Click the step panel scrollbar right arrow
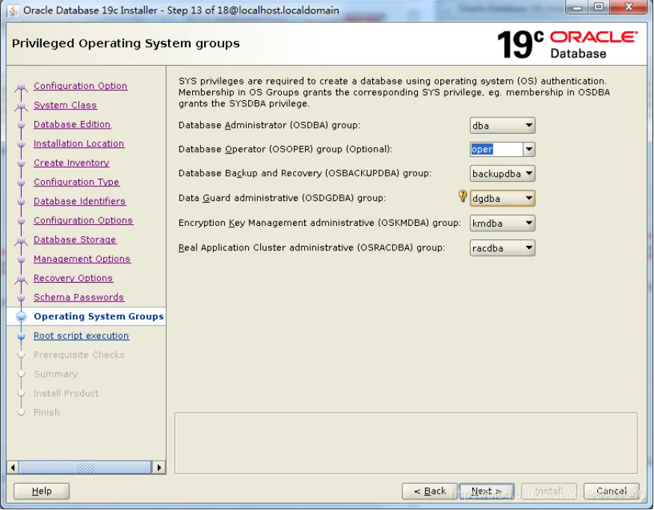The width and height of the screenshot is (654, 510). point(158,467)
